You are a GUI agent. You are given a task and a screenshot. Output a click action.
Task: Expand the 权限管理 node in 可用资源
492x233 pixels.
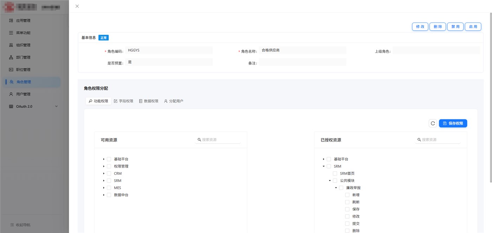104,166
